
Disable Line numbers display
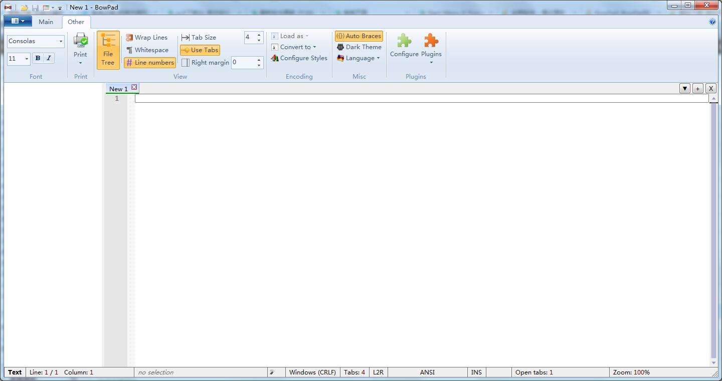[x=150, y=63]
